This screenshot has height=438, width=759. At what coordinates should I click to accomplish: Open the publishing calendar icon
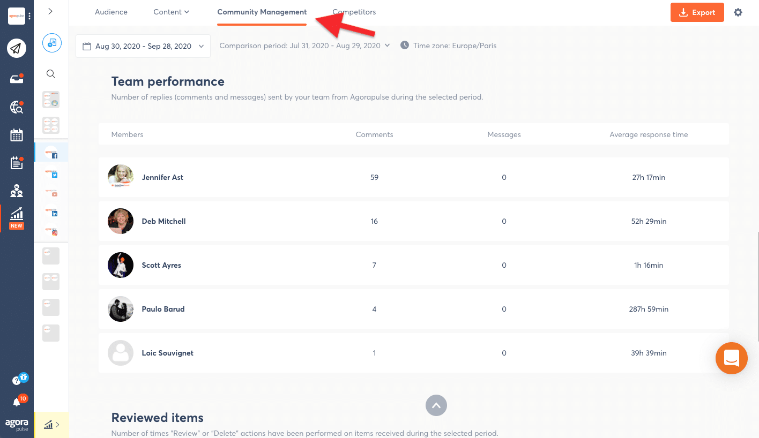[17, 135]
